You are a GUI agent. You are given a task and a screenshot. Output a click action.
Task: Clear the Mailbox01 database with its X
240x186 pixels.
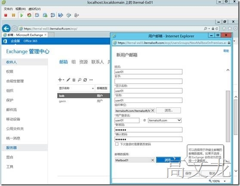pyautogui.click(x=153, y=160)
